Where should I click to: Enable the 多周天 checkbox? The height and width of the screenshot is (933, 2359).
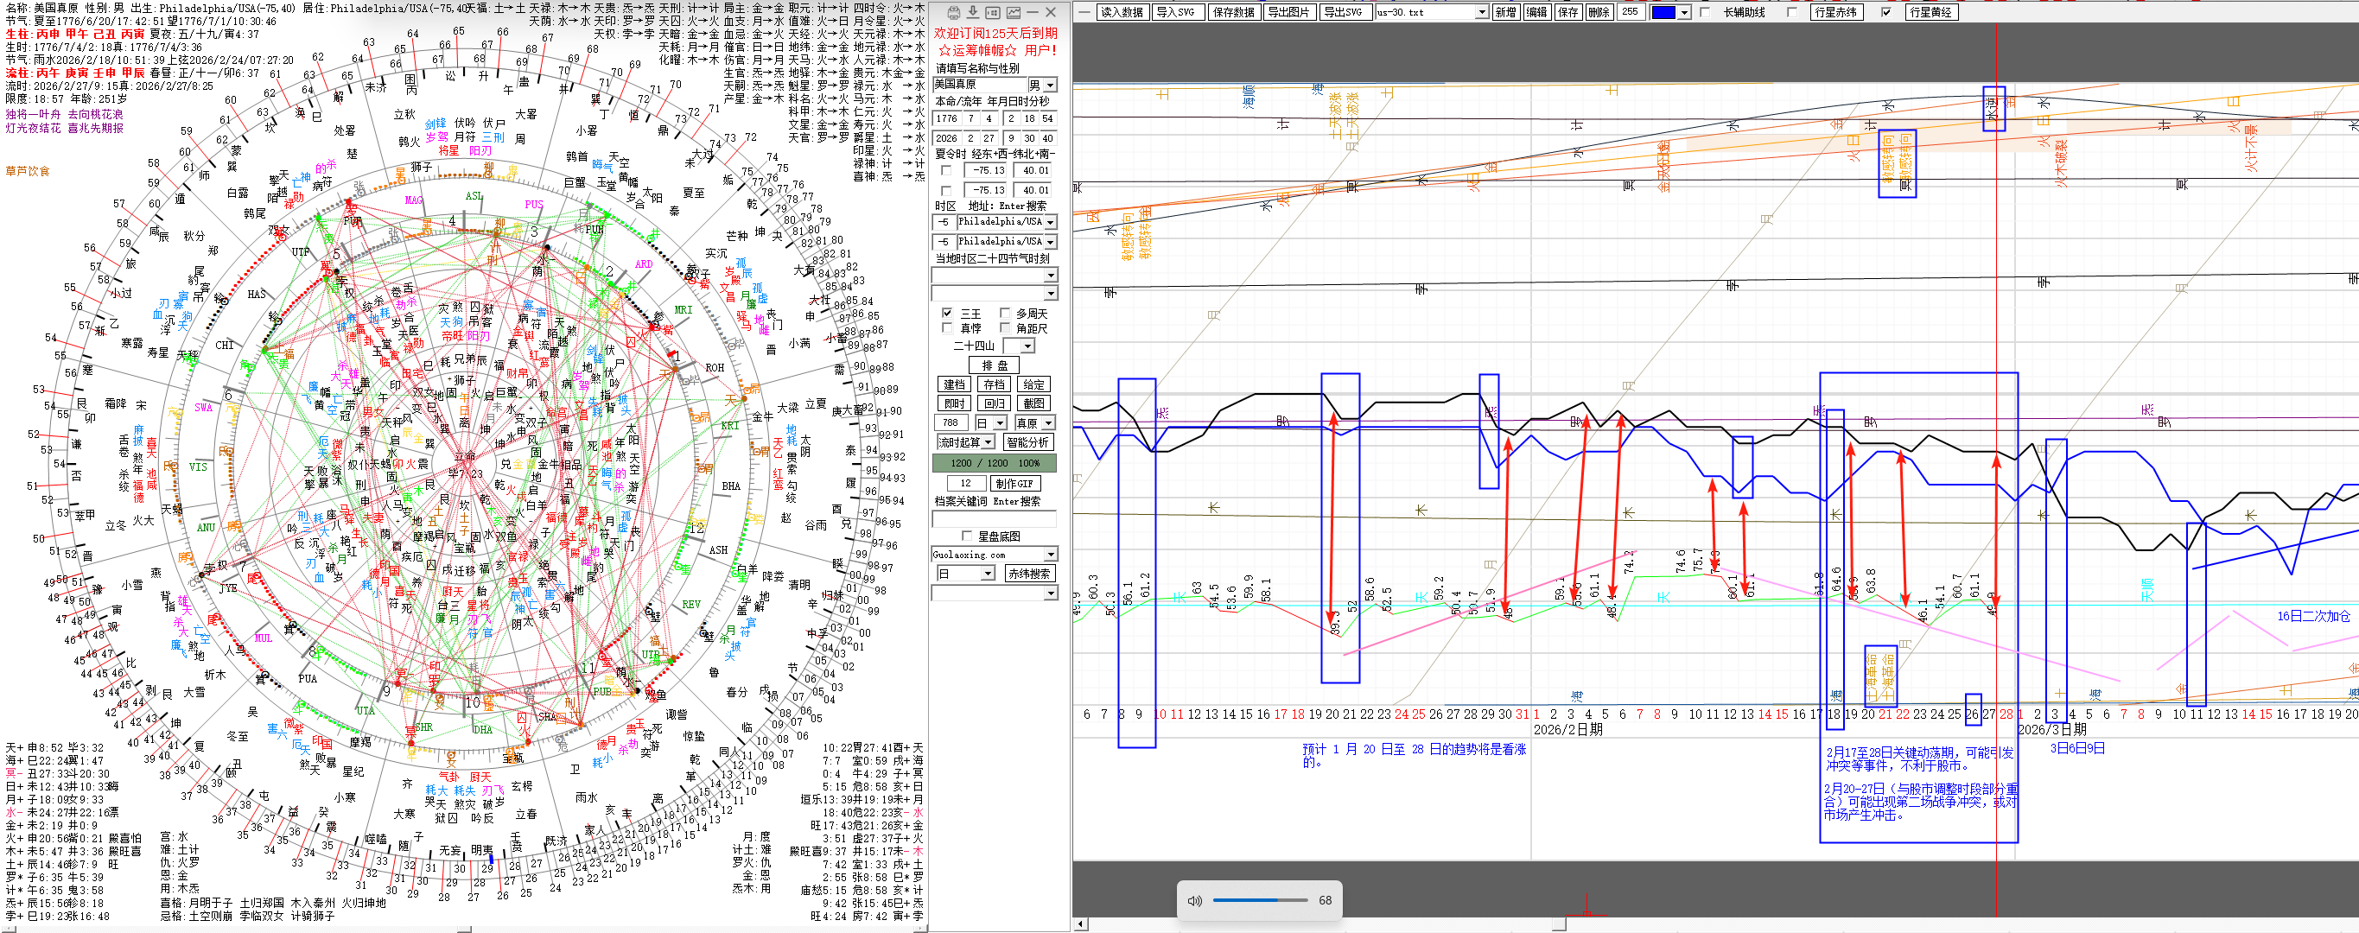point(1005,313)
